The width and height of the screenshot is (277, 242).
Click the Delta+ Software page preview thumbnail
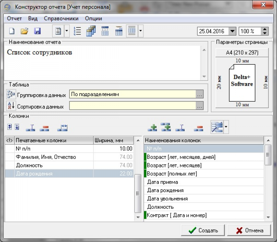(242, 83)
